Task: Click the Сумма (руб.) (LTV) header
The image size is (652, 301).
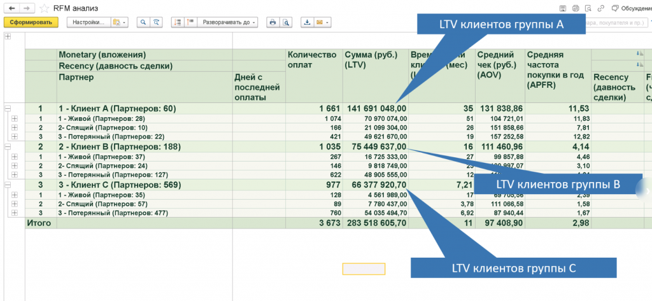Action: [376, 76]
